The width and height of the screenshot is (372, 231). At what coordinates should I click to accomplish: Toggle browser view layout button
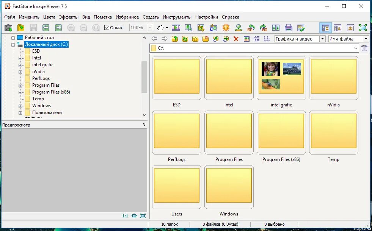tap(325, 28)
